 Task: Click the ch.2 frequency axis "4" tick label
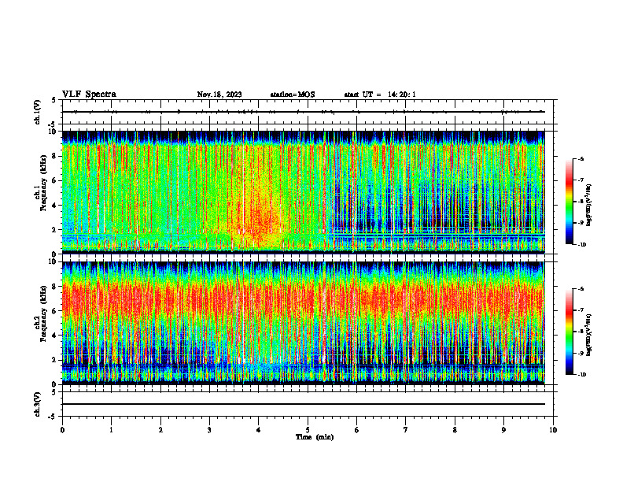click(55, 336)
